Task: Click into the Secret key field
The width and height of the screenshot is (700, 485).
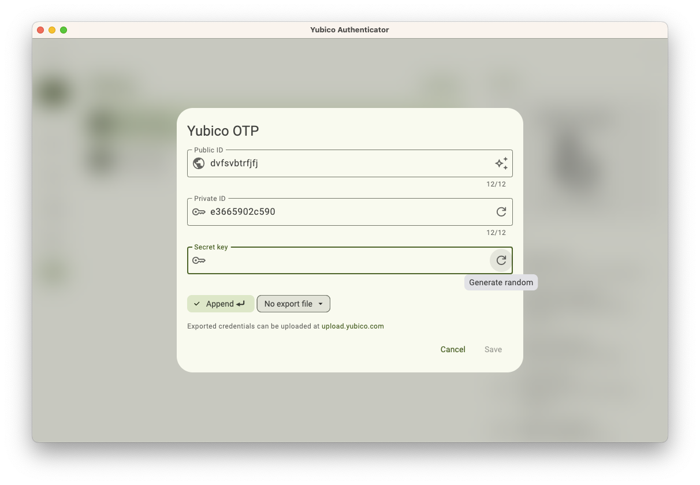Action: pos(350,260)
